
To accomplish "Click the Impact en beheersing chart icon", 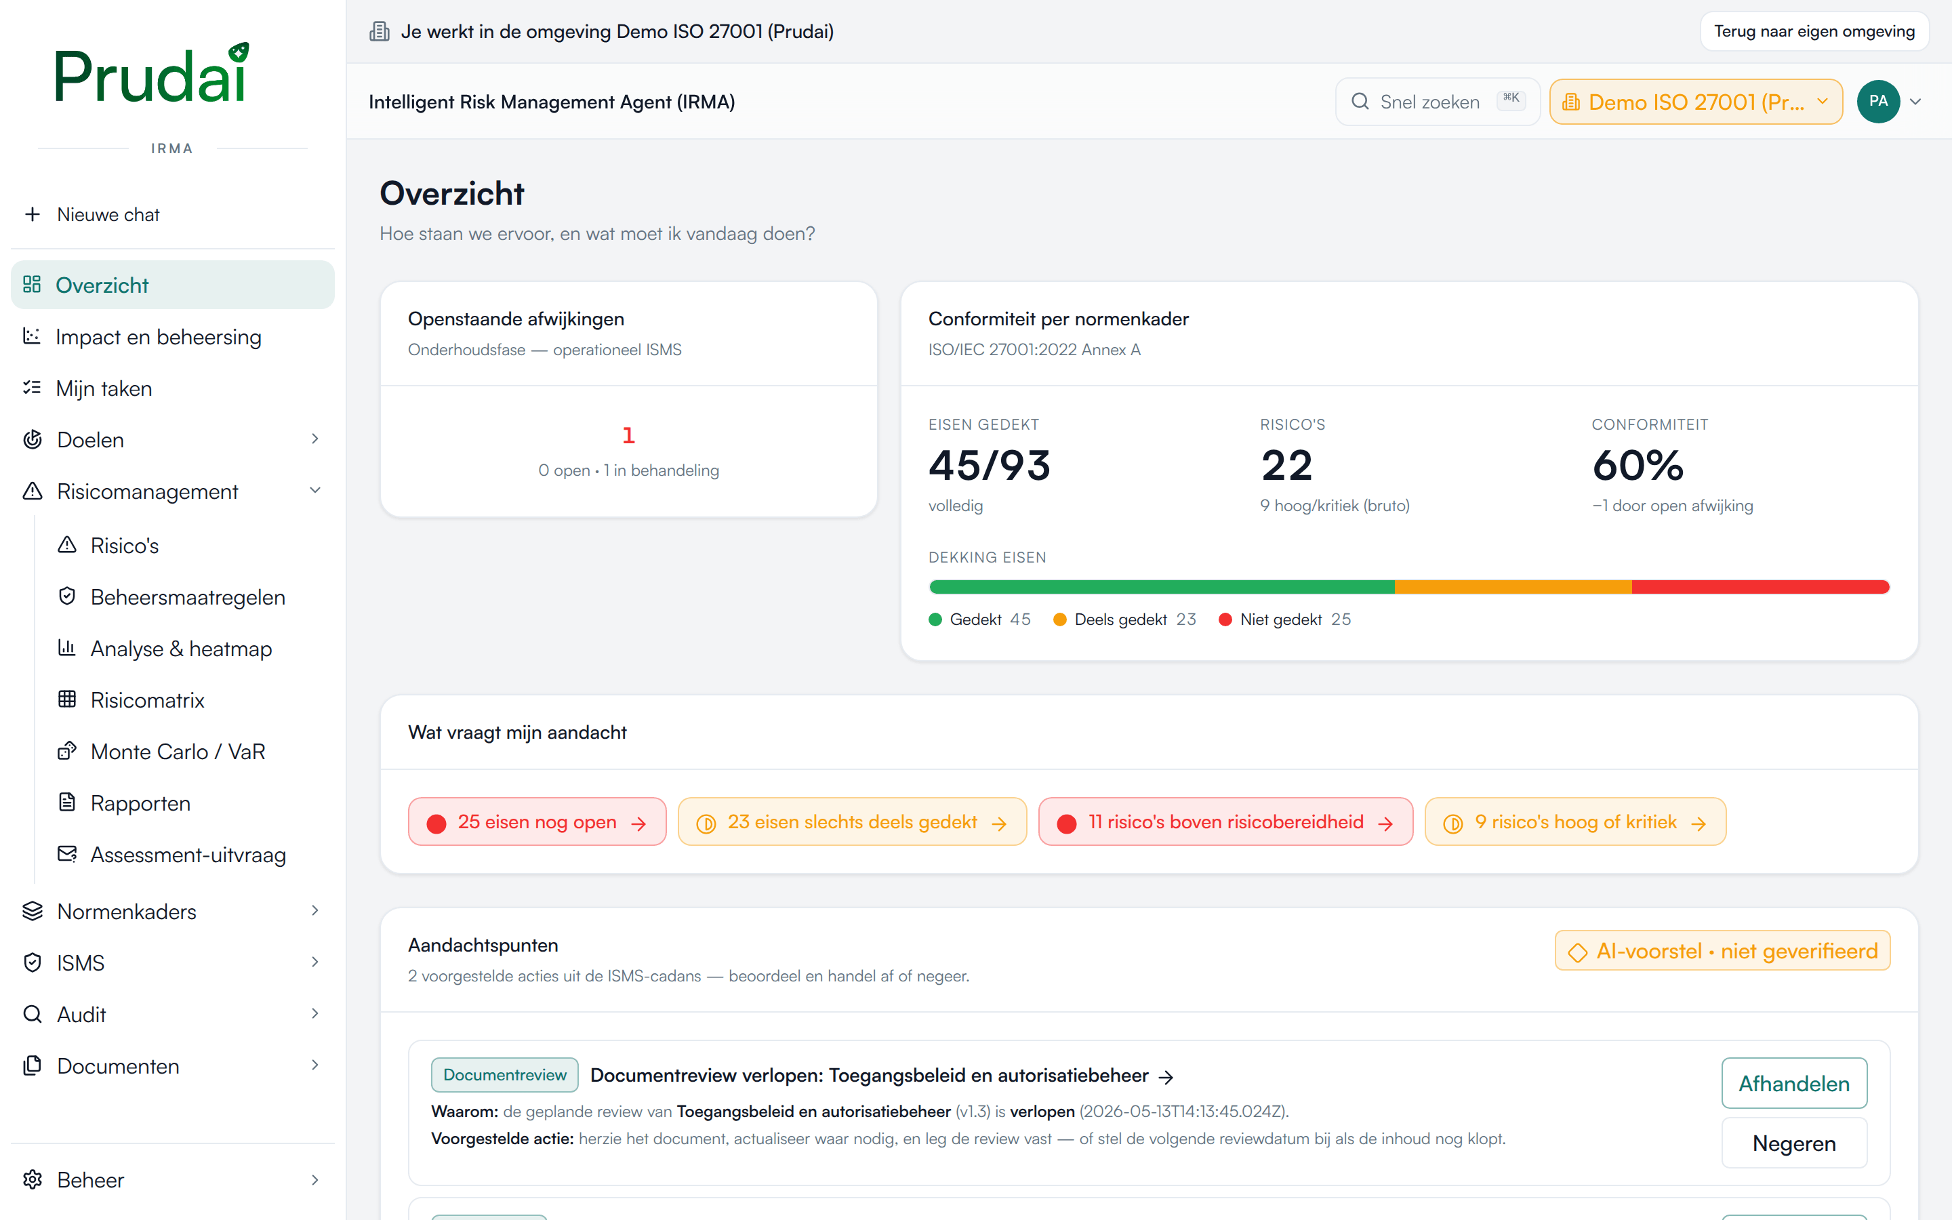I will point(31,335).
